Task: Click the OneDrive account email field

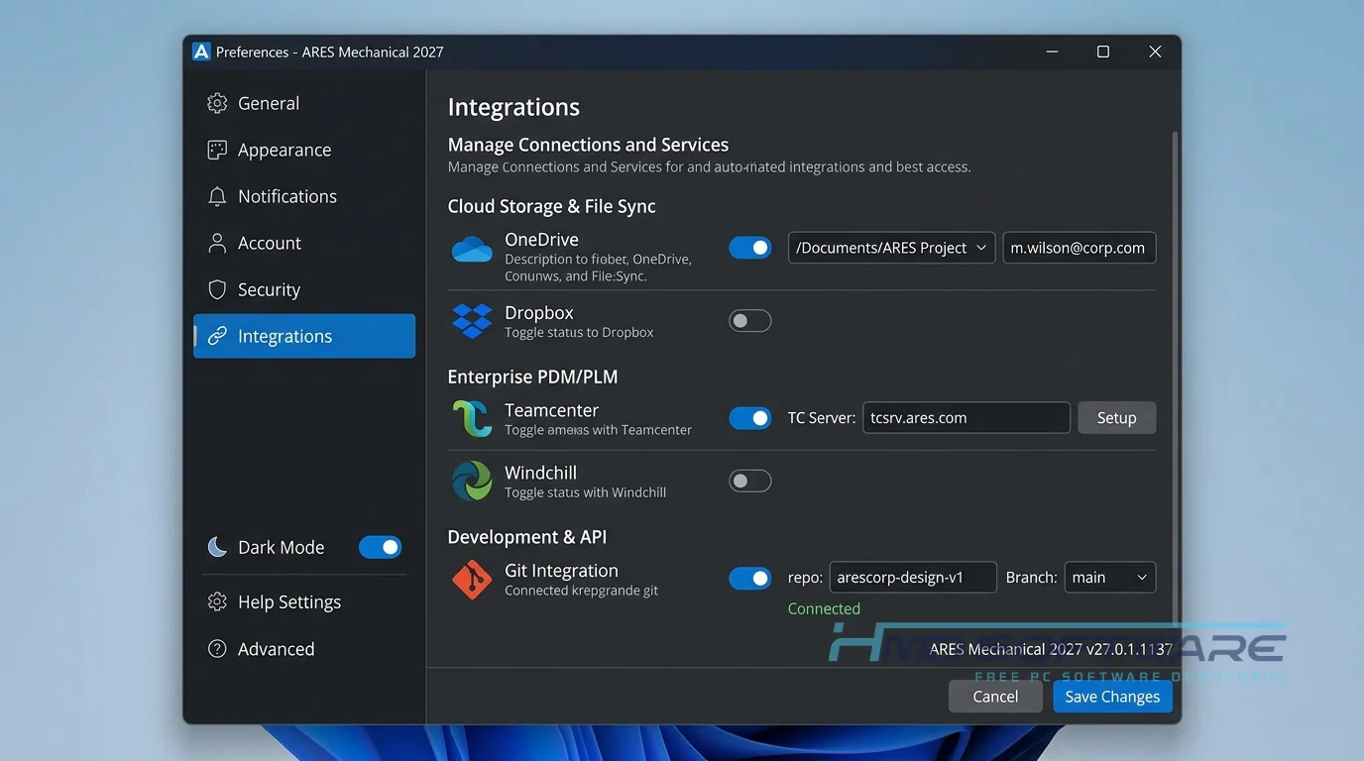Action: tap(1079, 248)
